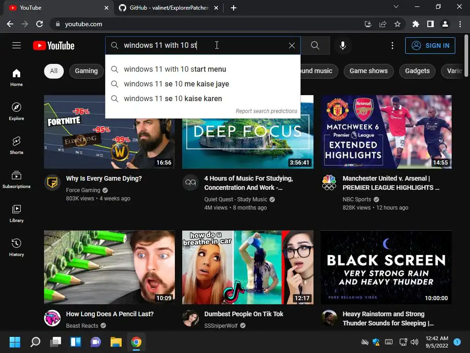The width and height of the screenshot is (470, 353).
Task: Go to Home in the sidebar
Action: (x=17, y=77)
